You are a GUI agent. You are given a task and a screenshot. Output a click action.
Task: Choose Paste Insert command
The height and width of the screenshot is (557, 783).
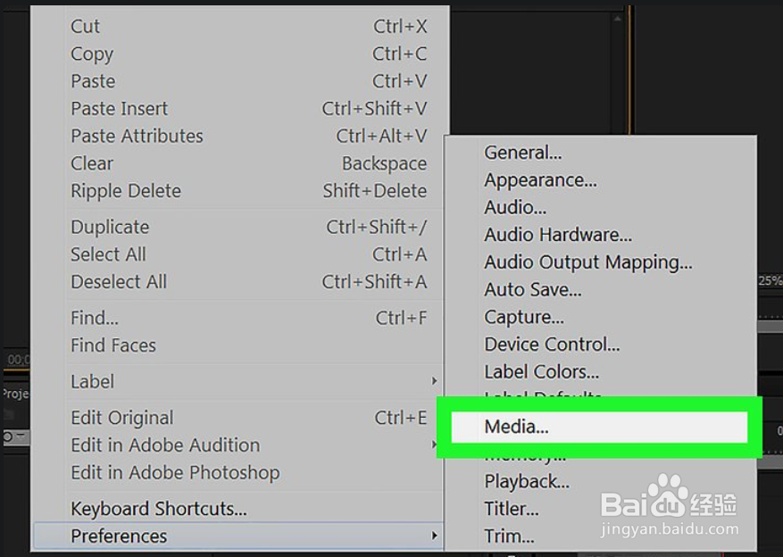pyautogui.click(x=120, y=109)
